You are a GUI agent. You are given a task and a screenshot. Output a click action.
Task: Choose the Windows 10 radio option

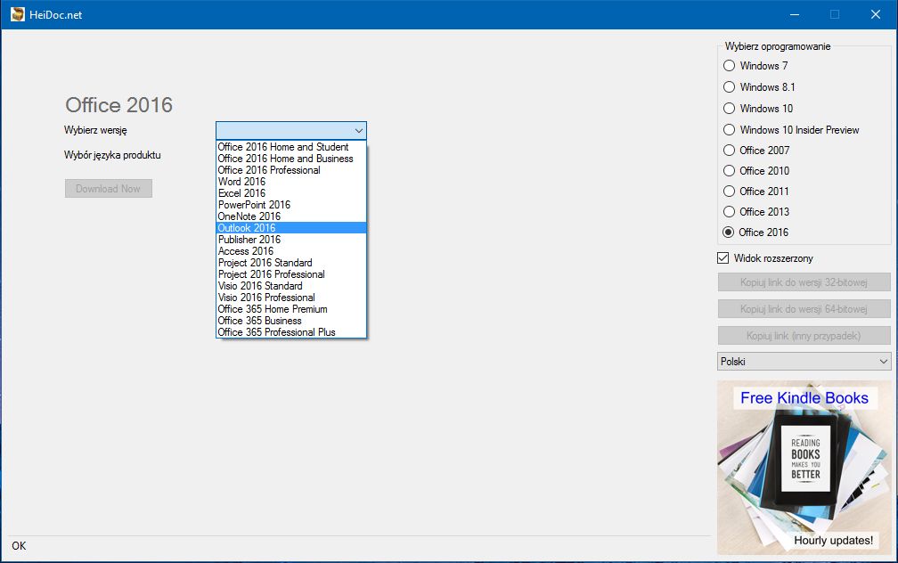coord(729,109)
